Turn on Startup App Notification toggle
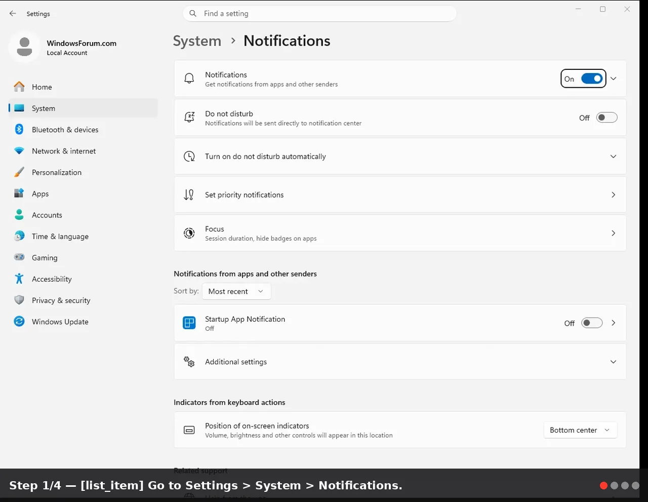Image resolution: width=648 pixels, height=502 pixels. [592, 323]
